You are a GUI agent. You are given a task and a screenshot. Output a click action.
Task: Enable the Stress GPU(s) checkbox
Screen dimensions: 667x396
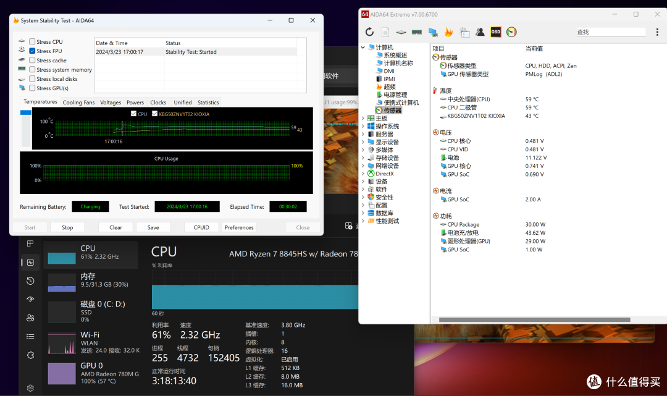click(32, 88)
